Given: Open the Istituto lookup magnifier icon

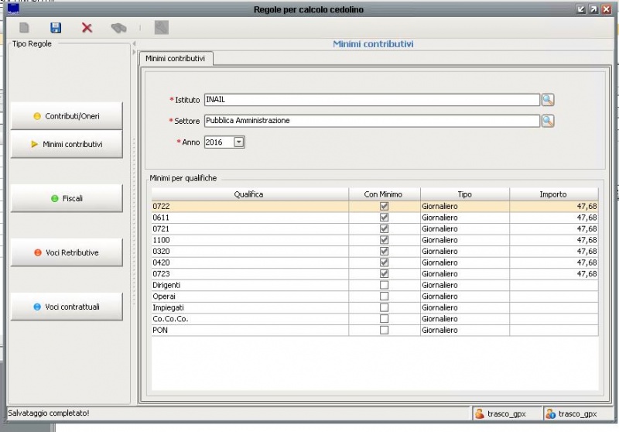Looking at the screenshot, I should 548,100.
